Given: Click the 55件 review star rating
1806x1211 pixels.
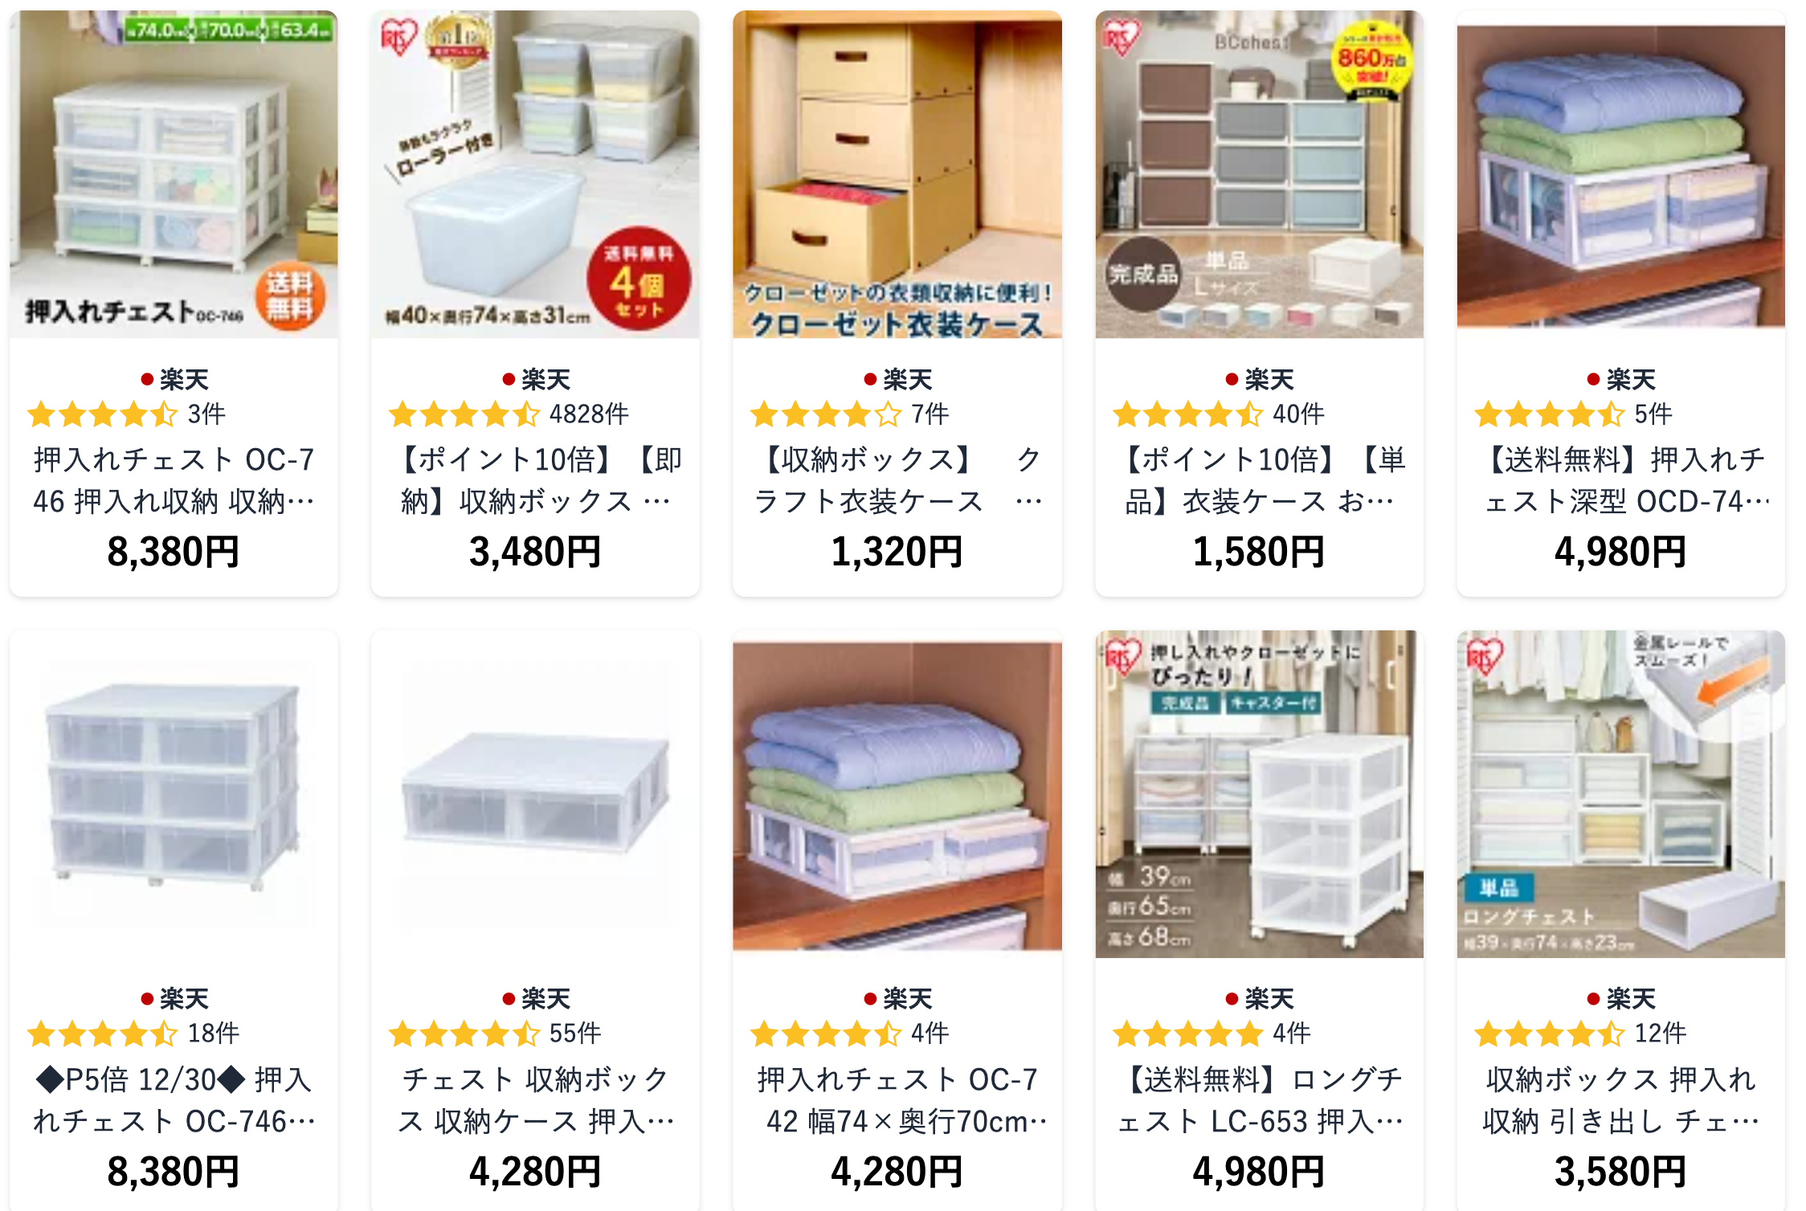Looking at the screenshot, I should pyautogui.click(x=464, y=1034).
